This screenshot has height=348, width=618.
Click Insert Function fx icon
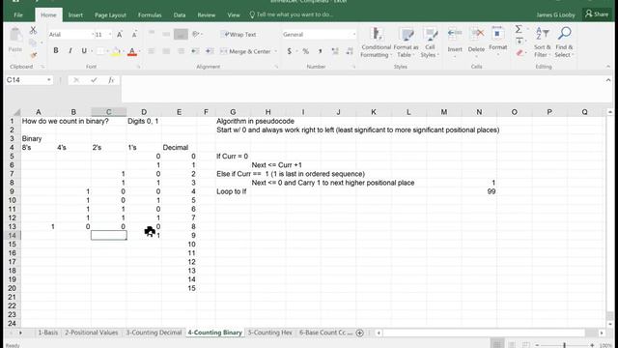(111, 80)
